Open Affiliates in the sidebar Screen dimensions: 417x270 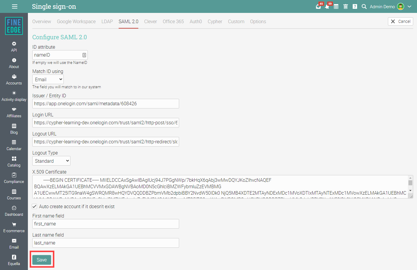click(14, 112)
